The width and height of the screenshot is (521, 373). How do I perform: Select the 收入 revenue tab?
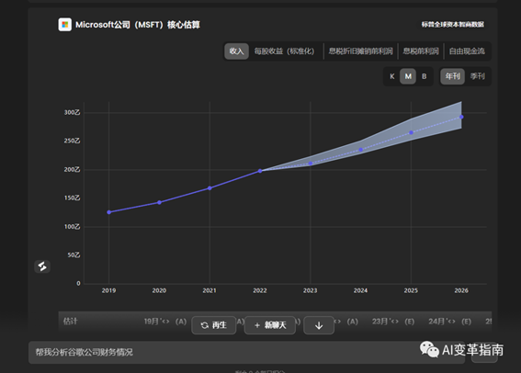(236, 51)
